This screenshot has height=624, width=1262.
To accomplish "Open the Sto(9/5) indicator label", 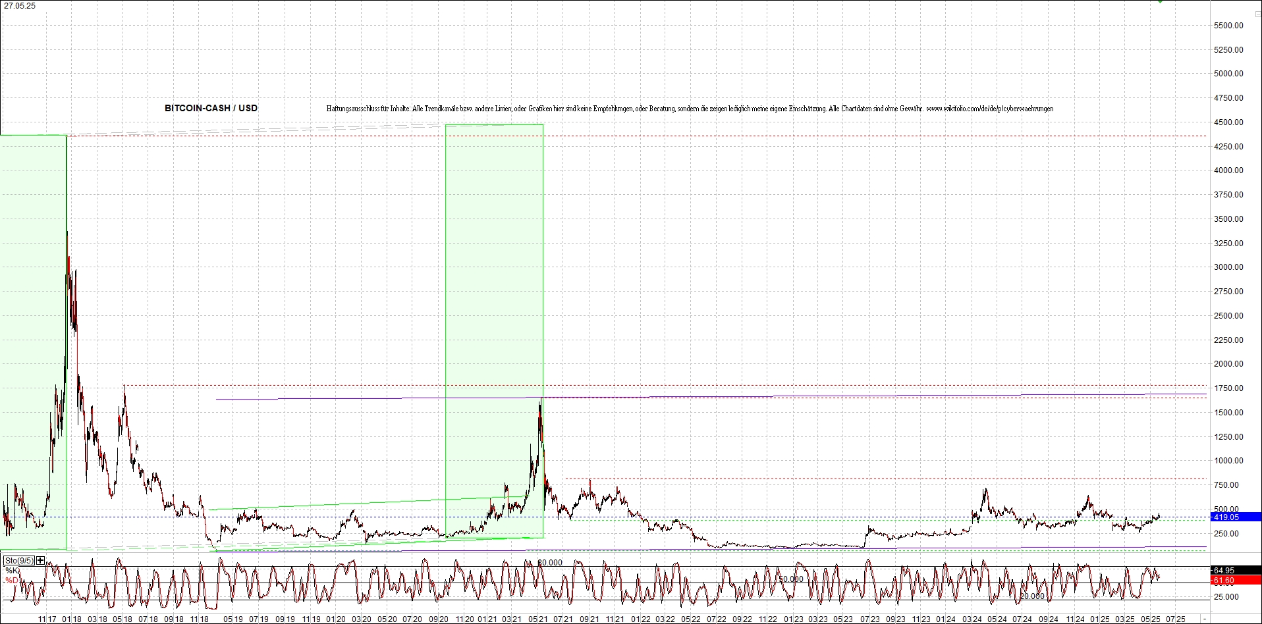I will pos(19,560).
